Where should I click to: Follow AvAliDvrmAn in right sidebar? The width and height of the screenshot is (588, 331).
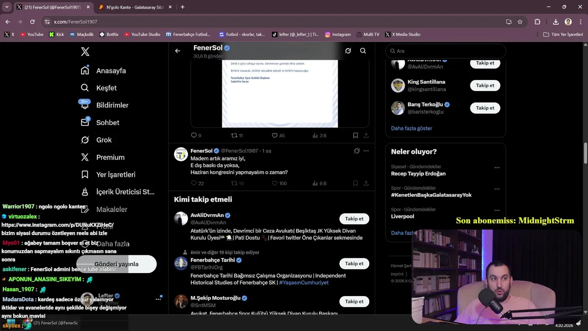(485, 63)
